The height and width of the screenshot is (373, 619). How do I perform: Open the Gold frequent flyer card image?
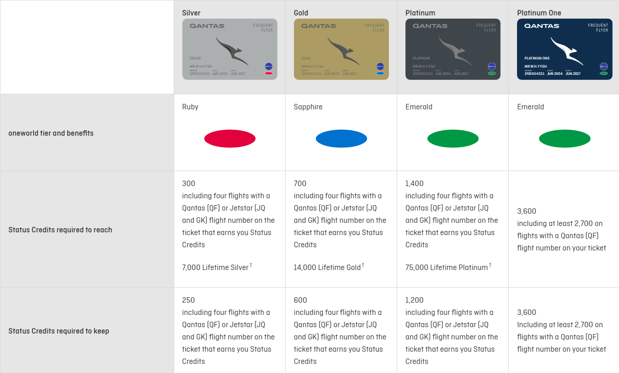pos(341,49)
